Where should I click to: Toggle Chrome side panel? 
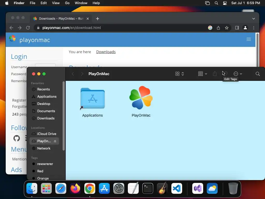(237, 28)
